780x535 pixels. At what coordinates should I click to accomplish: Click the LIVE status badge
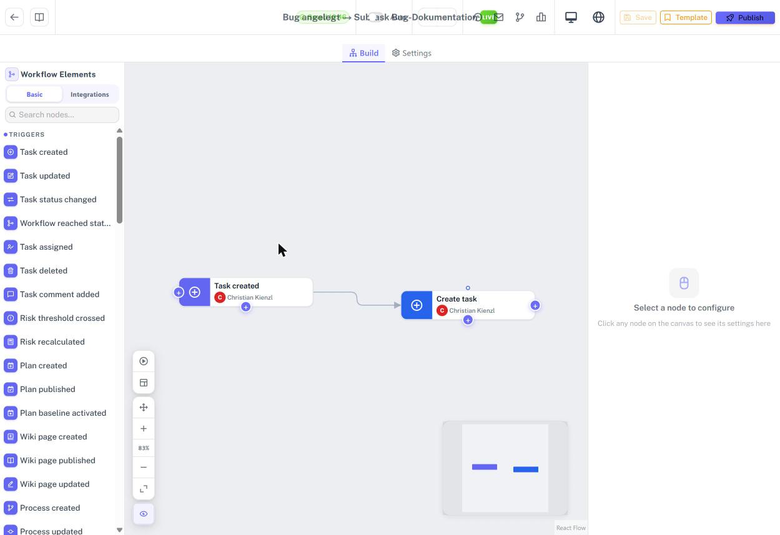point(488,17)
